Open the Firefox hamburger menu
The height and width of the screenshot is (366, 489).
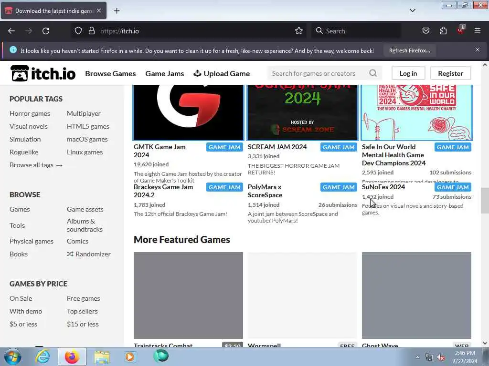tap(478, 31)
